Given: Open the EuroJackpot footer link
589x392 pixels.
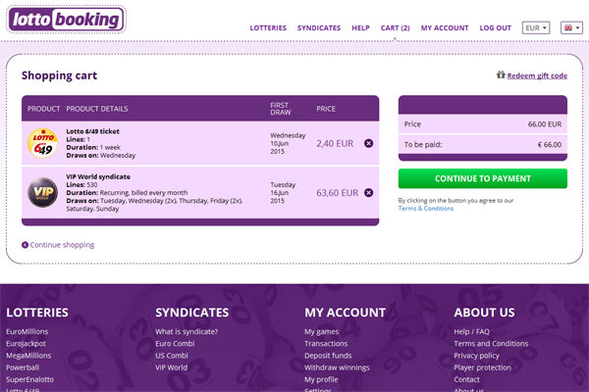Looking at the screenshot, I should click(x=26, y=344).
